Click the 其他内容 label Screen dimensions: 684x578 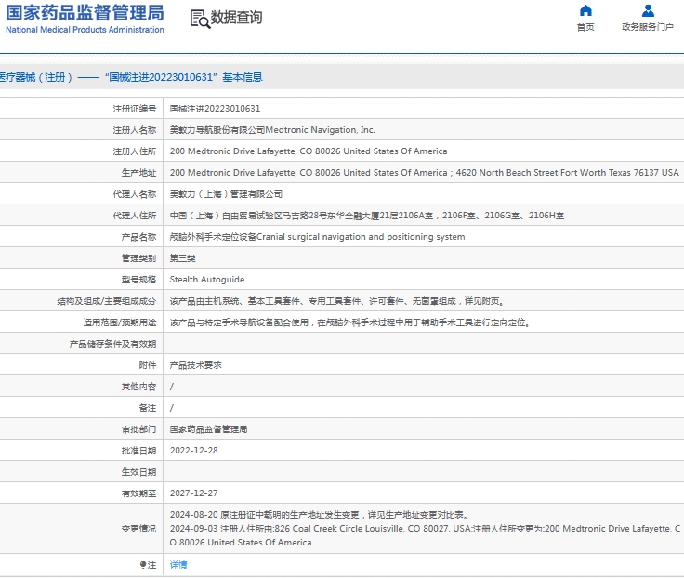tap(138, 387)
